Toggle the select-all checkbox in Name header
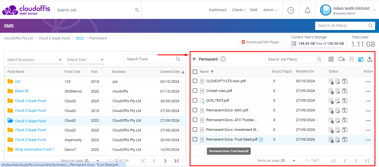The height and width of the screenshot is (167, 379). pyautogui.click(x=195, y=72)
